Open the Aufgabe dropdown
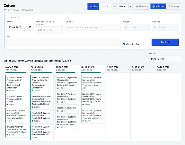This screenshot has height=145, width=185. tap(165, 27)
